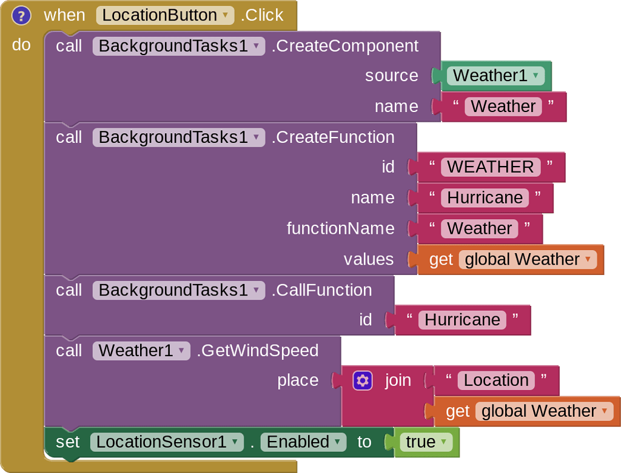The height and width of the screenshot is (473, 621).
Task: Open BackgroundTasks1 dropdown on the CreateFunction call
Action: point(255,137)
